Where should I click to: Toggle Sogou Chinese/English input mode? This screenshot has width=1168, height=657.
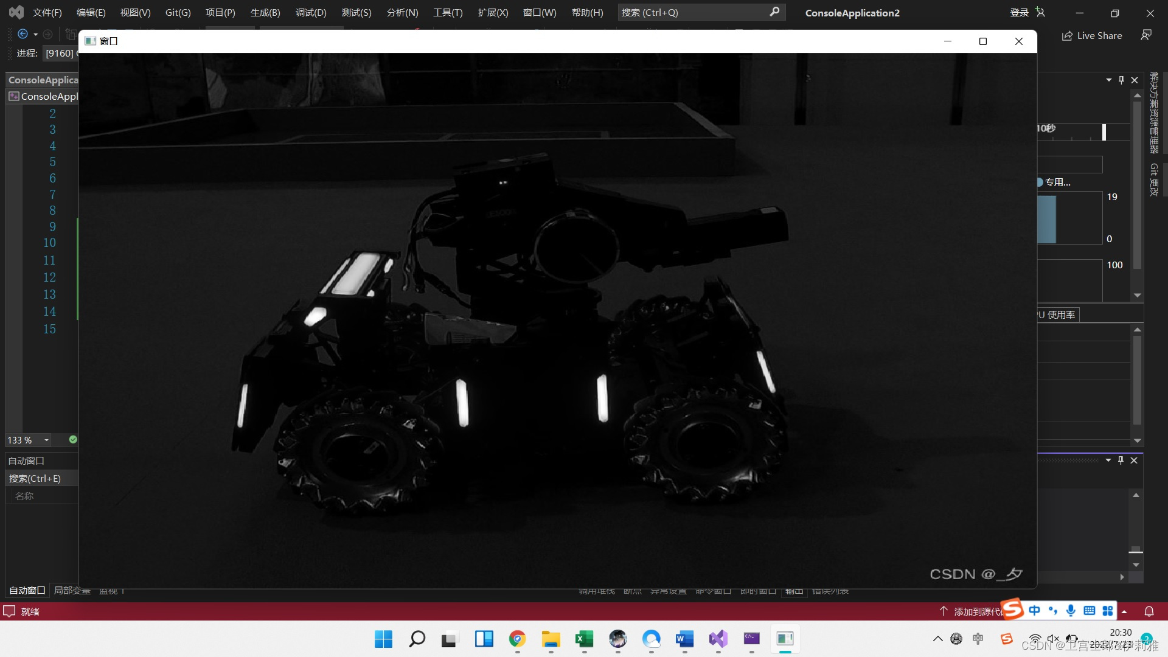(x=1035, y=611)
